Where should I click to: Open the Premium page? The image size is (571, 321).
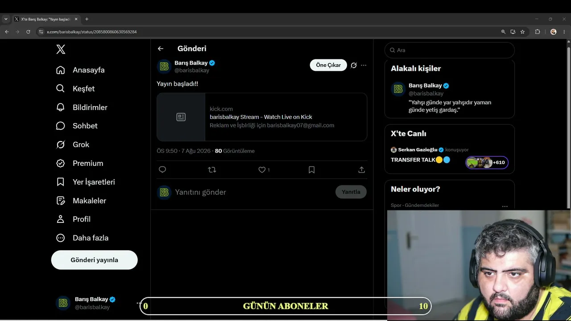point(79,163)
